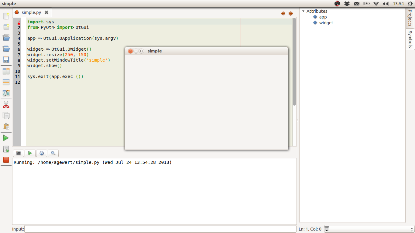415x233 pixels.
Task: Navigate back with the left orange arrow
Action: coord(283,13)
